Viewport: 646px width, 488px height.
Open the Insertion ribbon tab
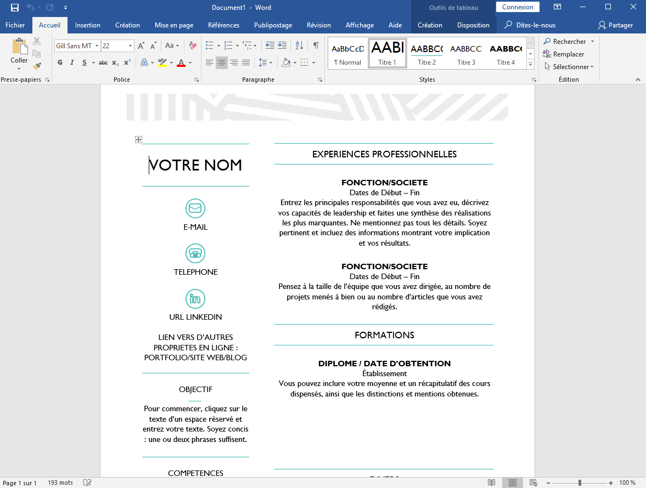pos(88,25)
